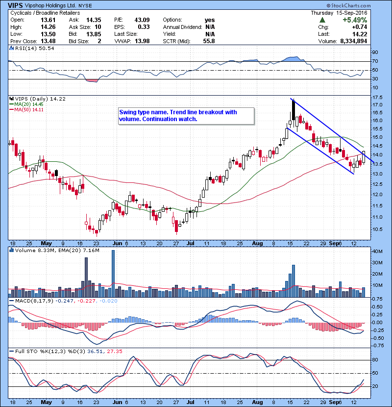392x407 pixels.
Task: Click the VWAP value 13.98
Action: coord(142,41)
